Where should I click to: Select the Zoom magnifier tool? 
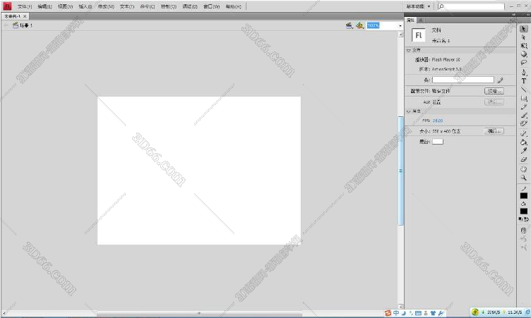523,178
